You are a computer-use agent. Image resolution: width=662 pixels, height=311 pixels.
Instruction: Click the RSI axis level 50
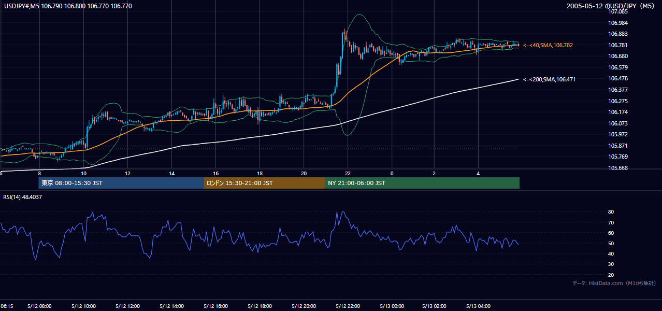click(x=611, y=244)
